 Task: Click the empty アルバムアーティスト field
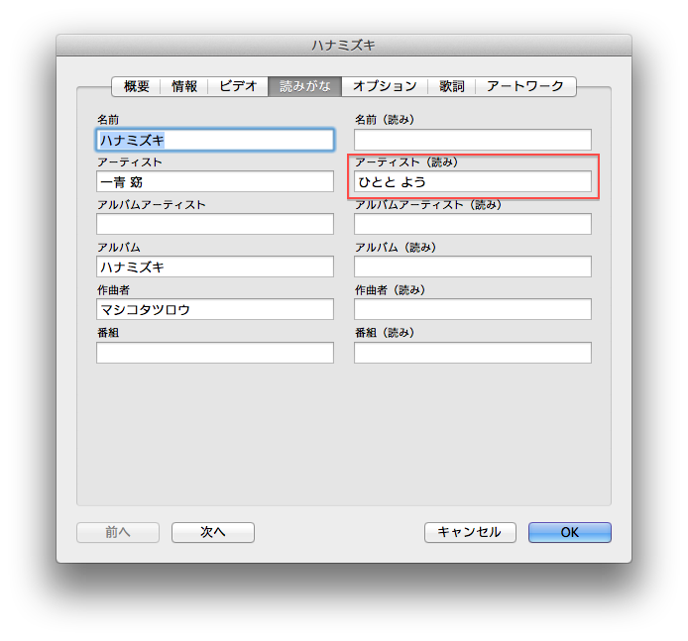(215, 224)
